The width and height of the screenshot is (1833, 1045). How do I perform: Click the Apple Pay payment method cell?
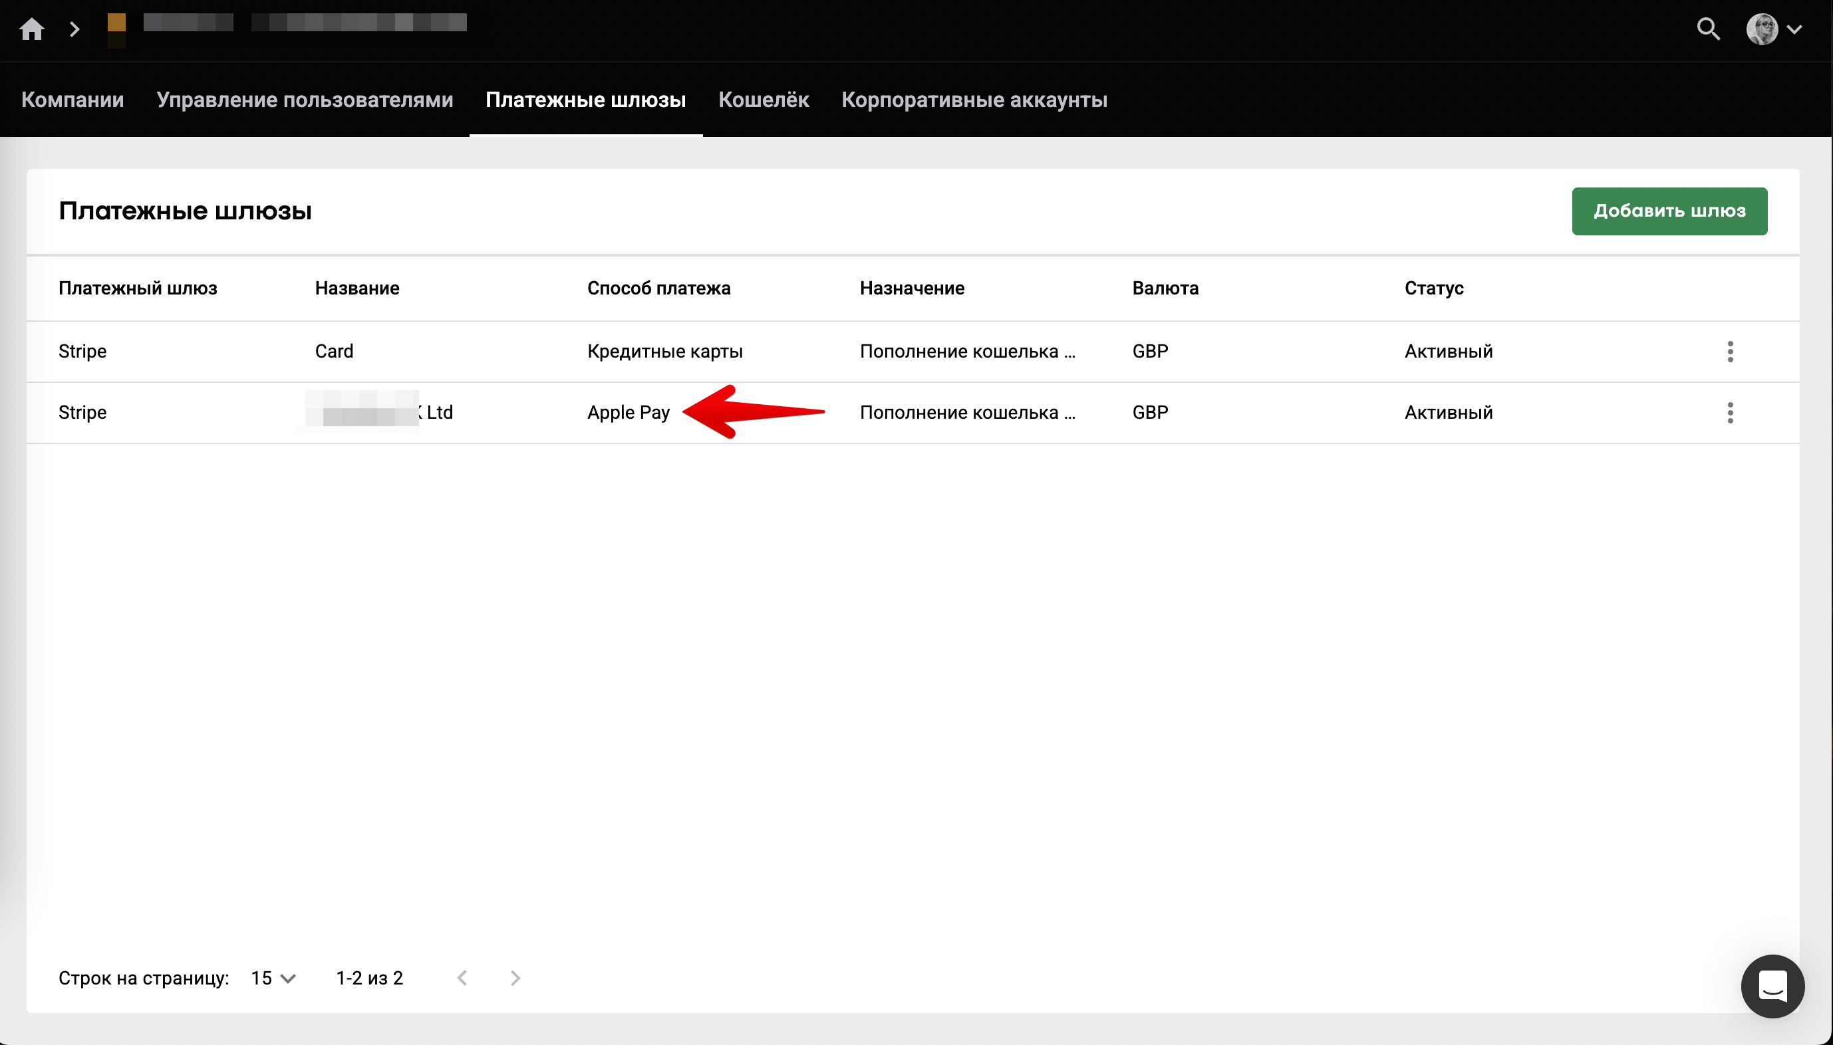point(629,413)
